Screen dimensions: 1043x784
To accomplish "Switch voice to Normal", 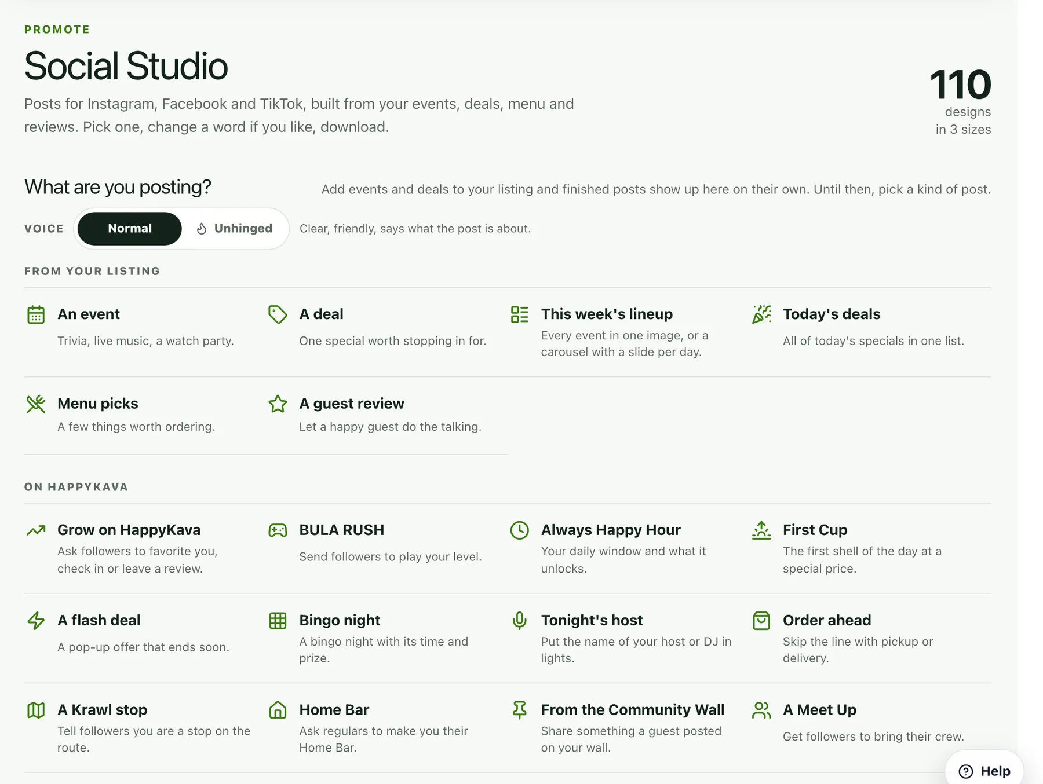I will (x=130, y=229).
